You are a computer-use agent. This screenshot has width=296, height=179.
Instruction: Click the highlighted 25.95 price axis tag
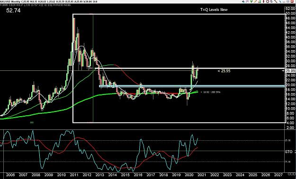(290, 70)
